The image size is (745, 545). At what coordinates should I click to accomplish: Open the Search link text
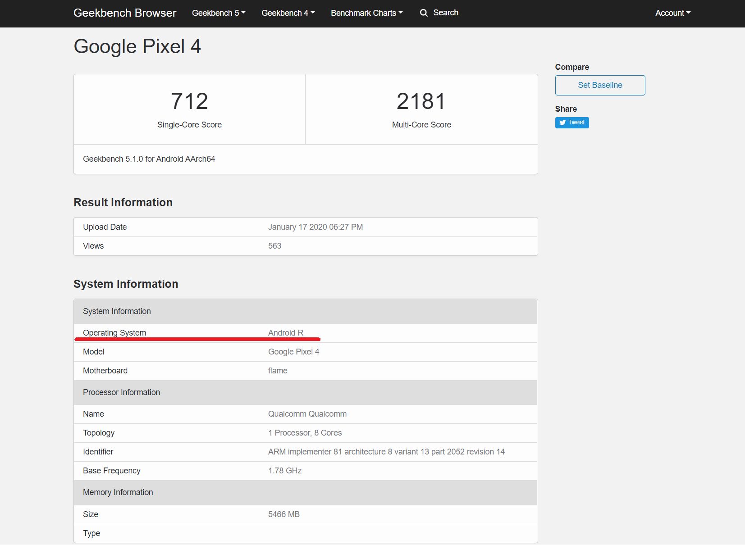click(446, 13)
